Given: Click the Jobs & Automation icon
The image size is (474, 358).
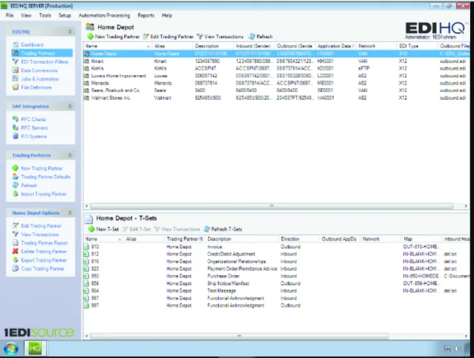Looking at the screenshot, I should pos(15,79).
